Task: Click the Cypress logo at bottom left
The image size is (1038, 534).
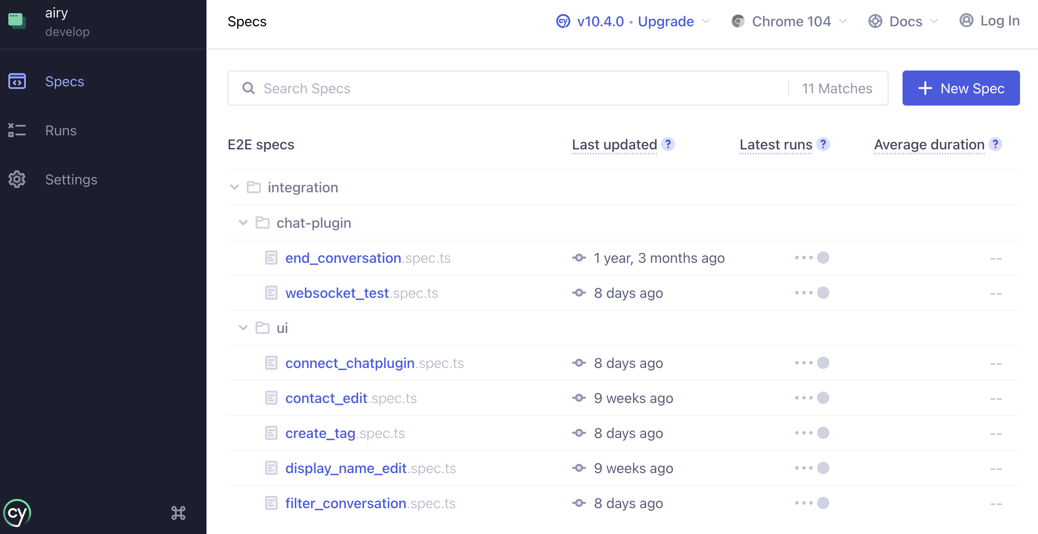Action: (17, 513)
